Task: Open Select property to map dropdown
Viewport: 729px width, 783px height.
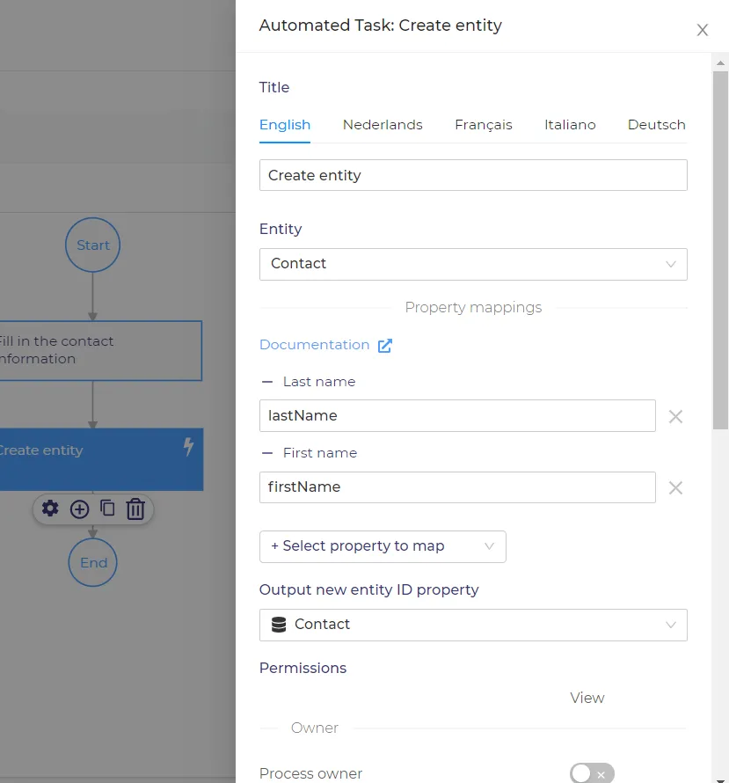Action: [x=383, y=546]
